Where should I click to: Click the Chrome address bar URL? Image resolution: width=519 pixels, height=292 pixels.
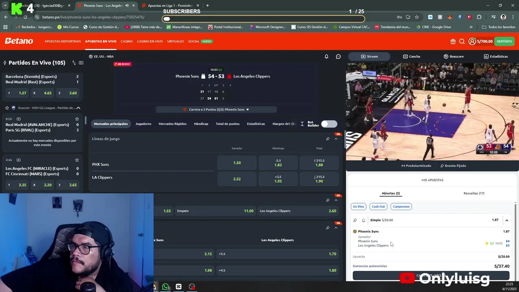(x=93, y=17)
